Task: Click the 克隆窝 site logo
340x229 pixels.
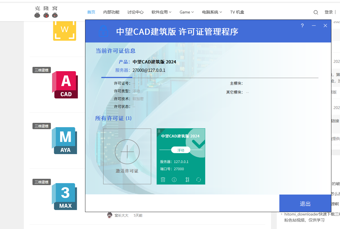Action: (46, 12)
